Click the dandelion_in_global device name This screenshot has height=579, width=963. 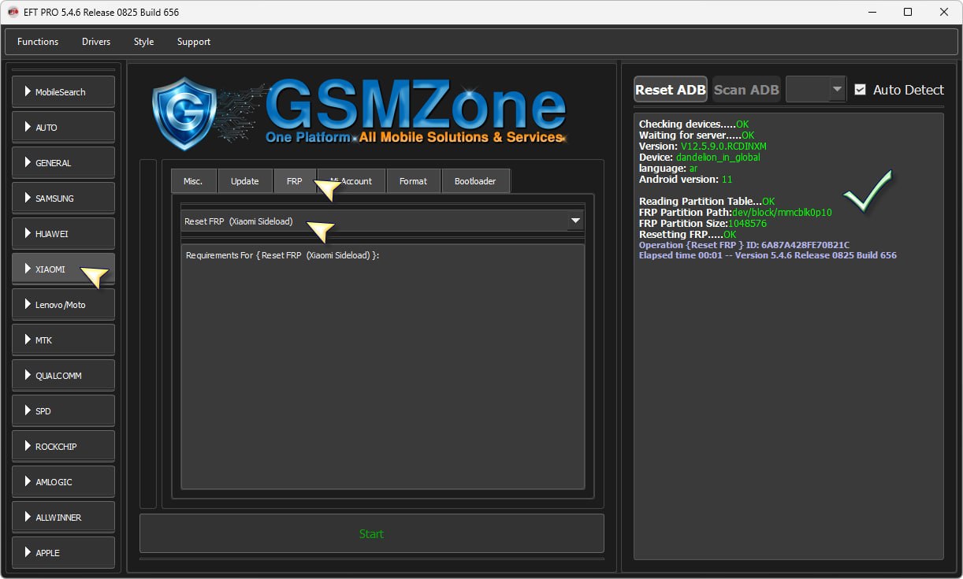[718, 157]
